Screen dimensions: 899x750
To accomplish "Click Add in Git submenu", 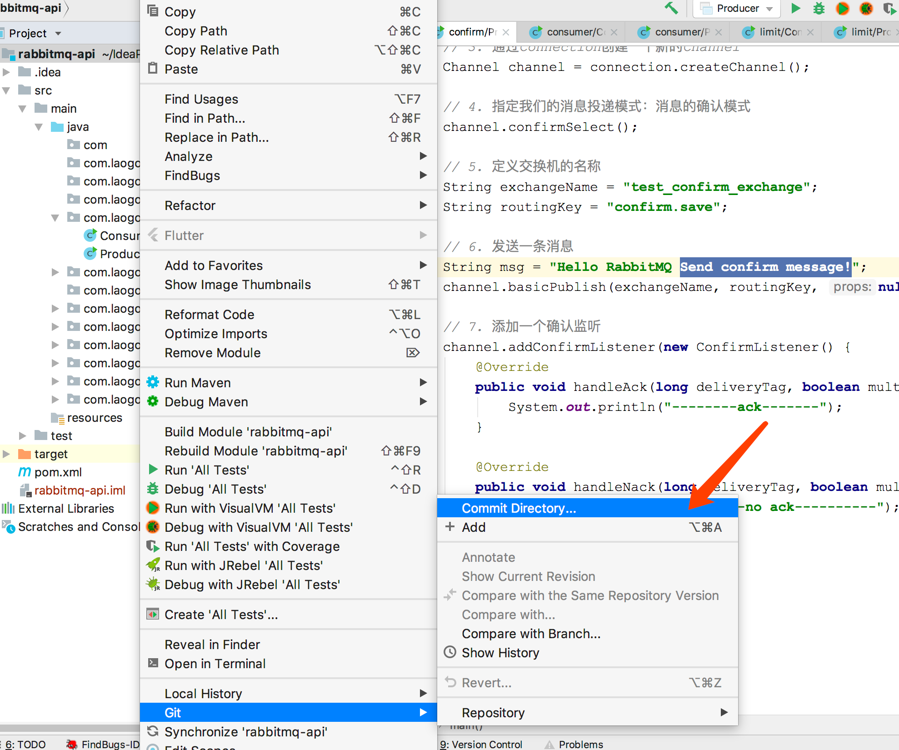I will pyautogui.click(x=588, y=527).
